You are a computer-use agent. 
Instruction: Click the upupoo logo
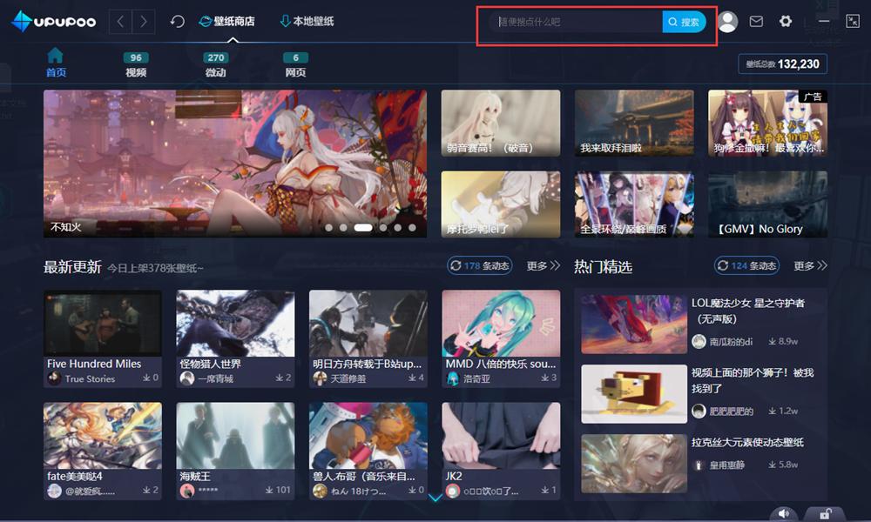tap(54, 22)
